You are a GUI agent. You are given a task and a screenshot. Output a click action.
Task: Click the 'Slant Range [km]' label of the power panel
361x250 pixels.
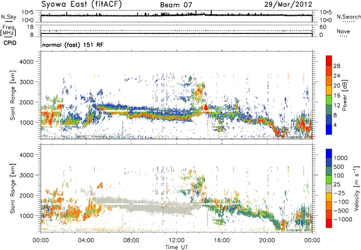pyautogui.click(x=13, y=95)
